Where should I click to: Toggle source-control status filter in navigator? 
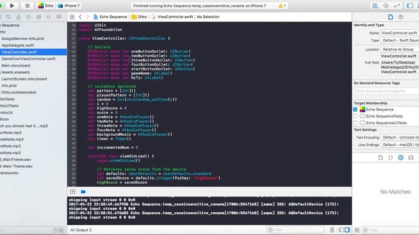pos(61,230)
